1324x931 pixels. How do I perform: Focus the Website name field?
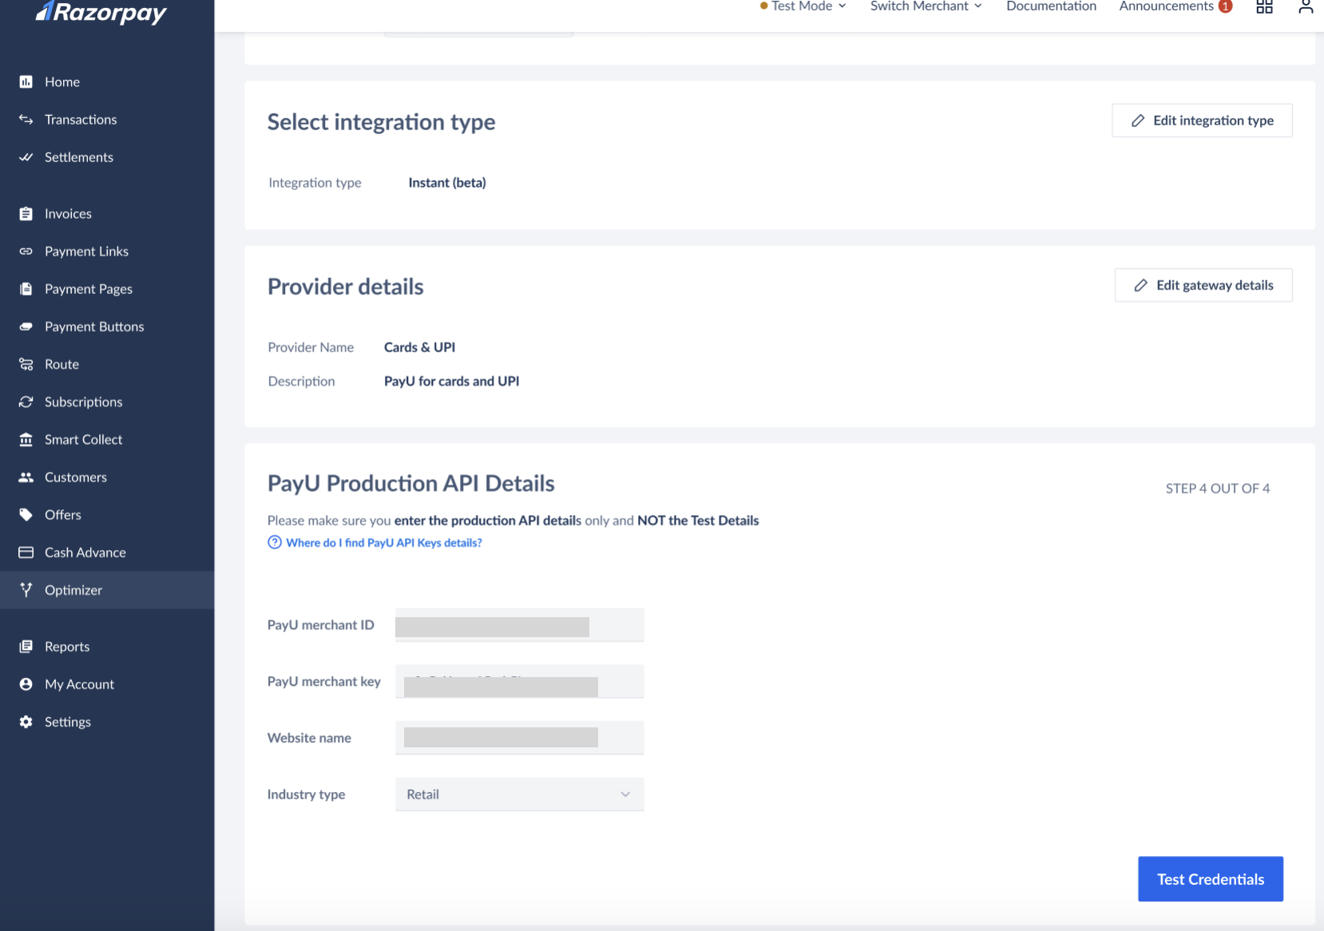pyautogui.click(x=520, y=738)
